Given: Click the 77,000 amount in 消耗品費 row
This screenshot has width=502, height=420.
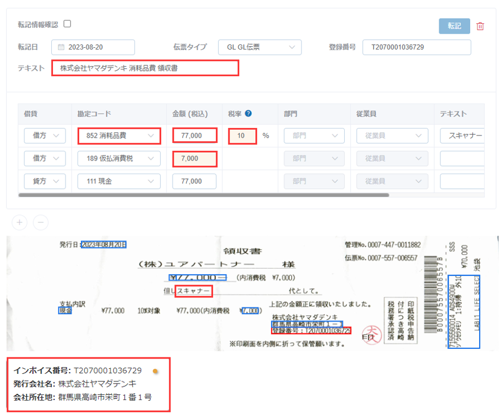Looking at the screenshot, I should (x=195, y=135).
